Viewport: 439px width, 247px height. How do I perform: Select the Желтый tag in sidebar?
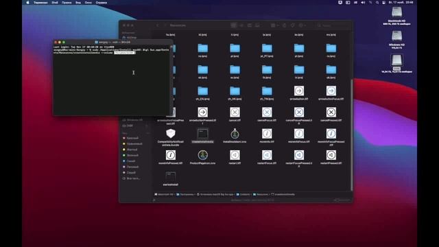[130, 150]
